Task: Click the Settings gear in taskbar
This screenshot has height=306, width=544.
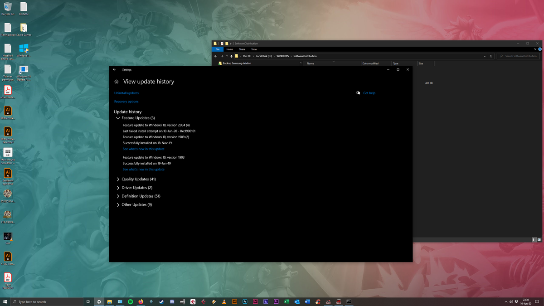Action: point(99,301)
